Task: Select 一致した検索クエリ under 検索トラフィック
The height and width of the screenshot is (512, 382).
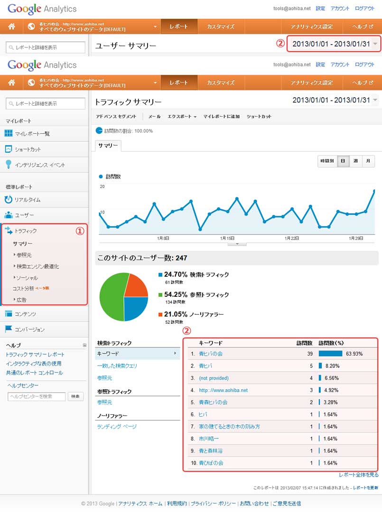Action: (x=117, y=366)
